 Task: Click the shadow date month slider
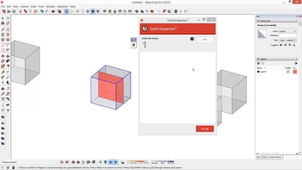[x=137, y=162]
